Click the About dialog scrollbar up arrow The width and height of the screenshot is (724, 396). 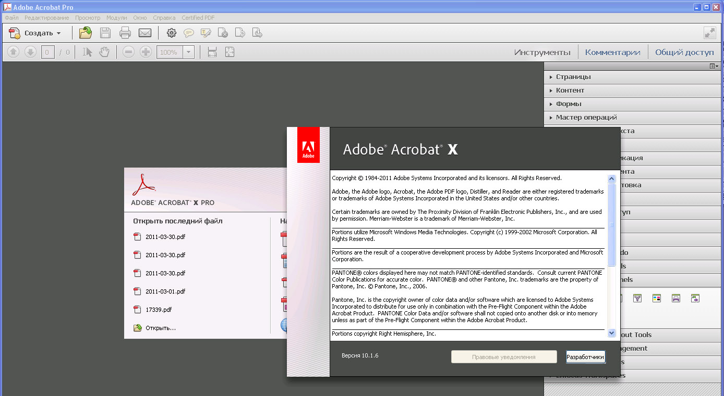pyautogui.click(x=612, y=178)
